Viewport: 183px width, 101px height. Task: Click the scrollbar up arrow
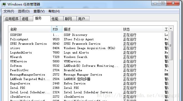coord(171,28)
